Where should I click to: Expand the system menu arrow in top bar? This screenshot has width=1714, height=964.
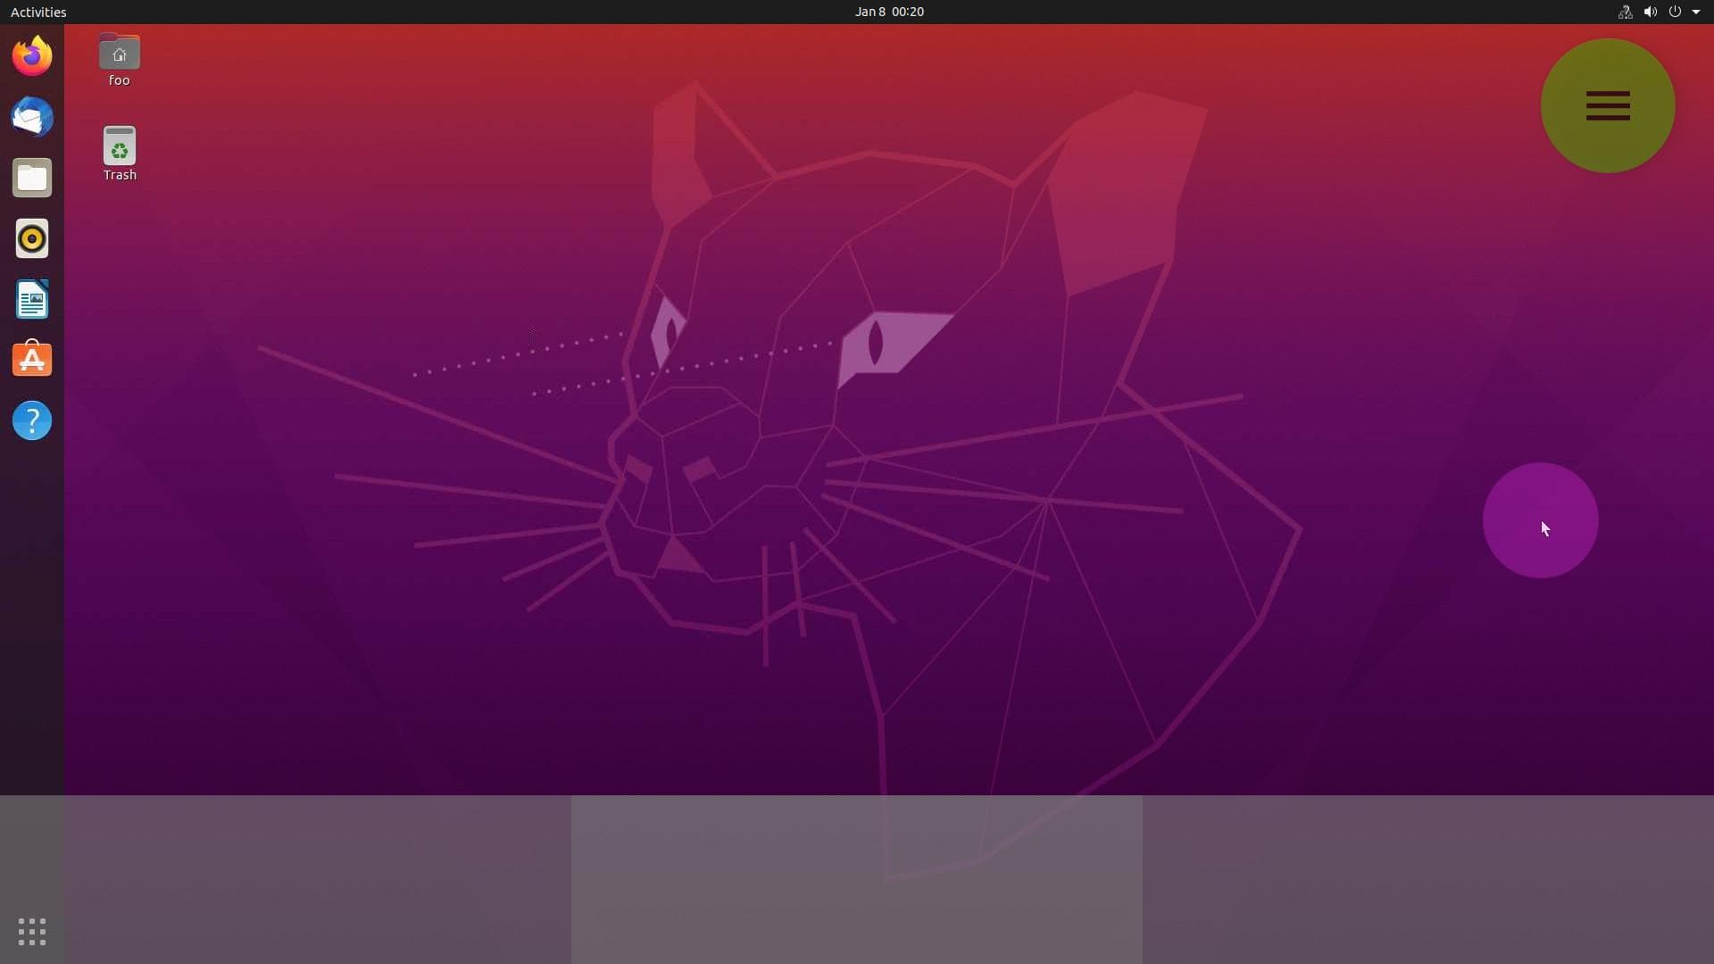(1696, 12)
